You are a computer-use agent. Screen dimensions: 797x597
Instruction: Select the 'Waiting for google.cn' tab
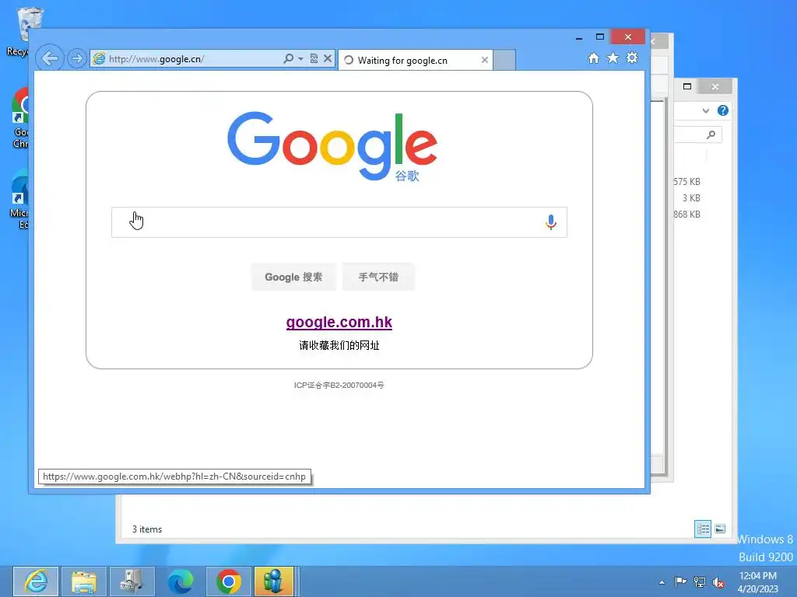[x=415, y=61]
